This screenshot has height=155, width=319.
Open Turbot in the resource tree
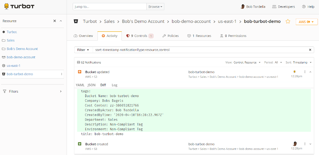[x=12, y=32]
